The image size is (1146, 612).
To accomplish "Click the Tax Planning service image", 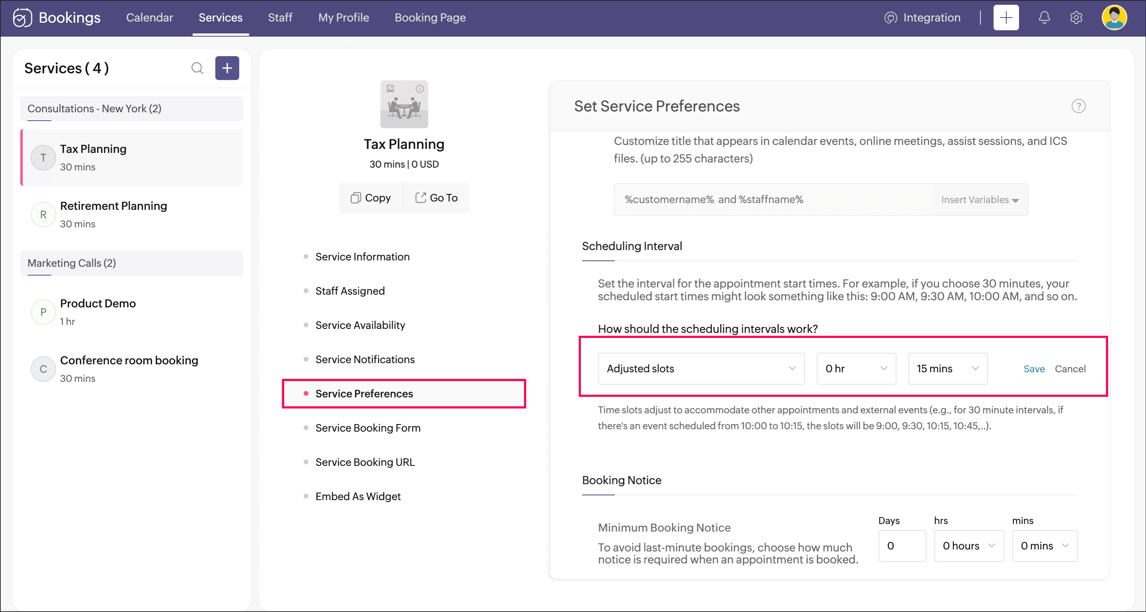I will click(404, 104).
